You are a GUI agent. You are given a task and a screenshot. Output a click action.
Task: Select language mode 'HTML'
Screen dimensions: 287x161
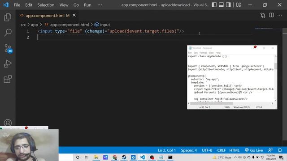point(234,150)
